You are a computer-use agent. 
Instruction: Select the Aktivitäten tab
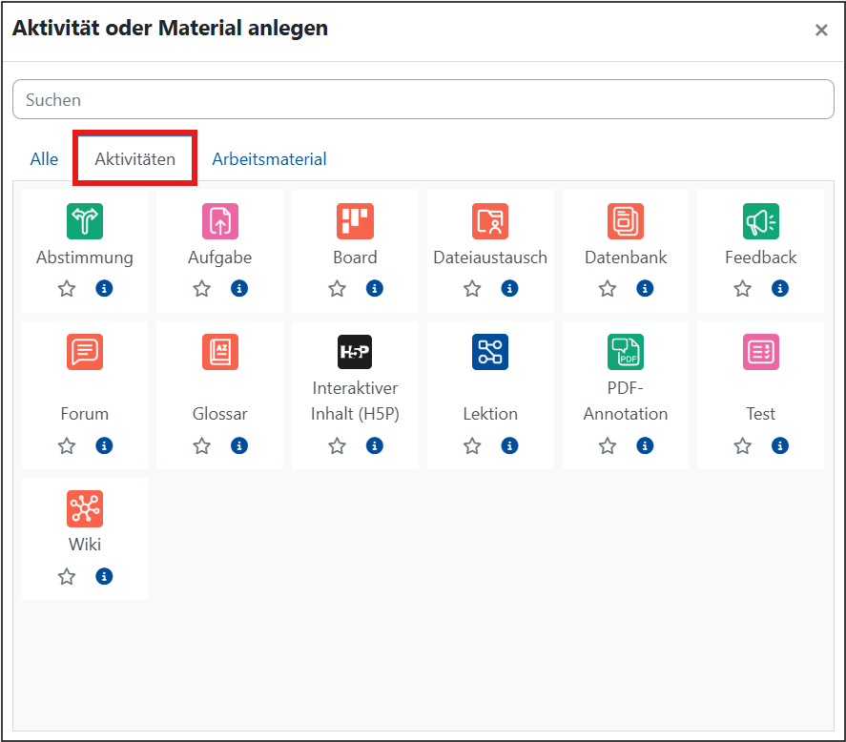(x=134, y=159)
